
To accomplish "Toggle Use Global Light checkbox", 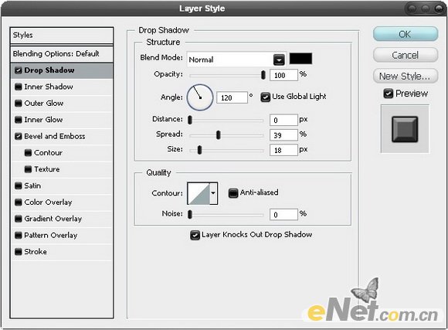I will pos(265,97).
